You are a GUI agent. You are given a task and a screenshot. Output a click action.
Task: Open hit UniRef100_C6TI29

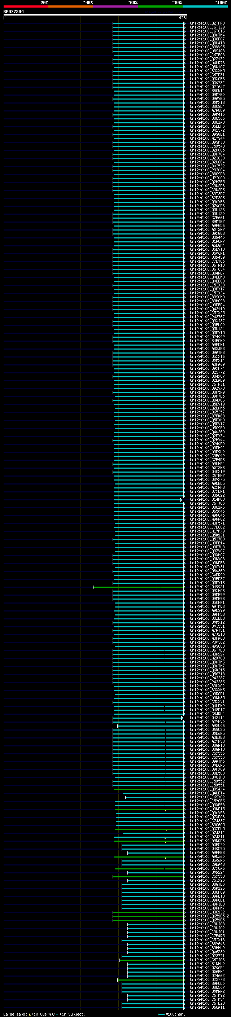click(x=207, y=27)
